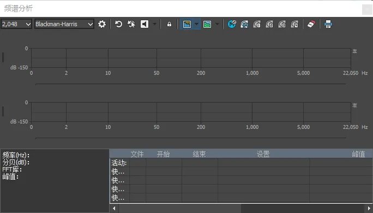Click the 峰值: label in the info panel
Image resolution: width=373 pixels, height=213 pixels.
pos(10,177)
